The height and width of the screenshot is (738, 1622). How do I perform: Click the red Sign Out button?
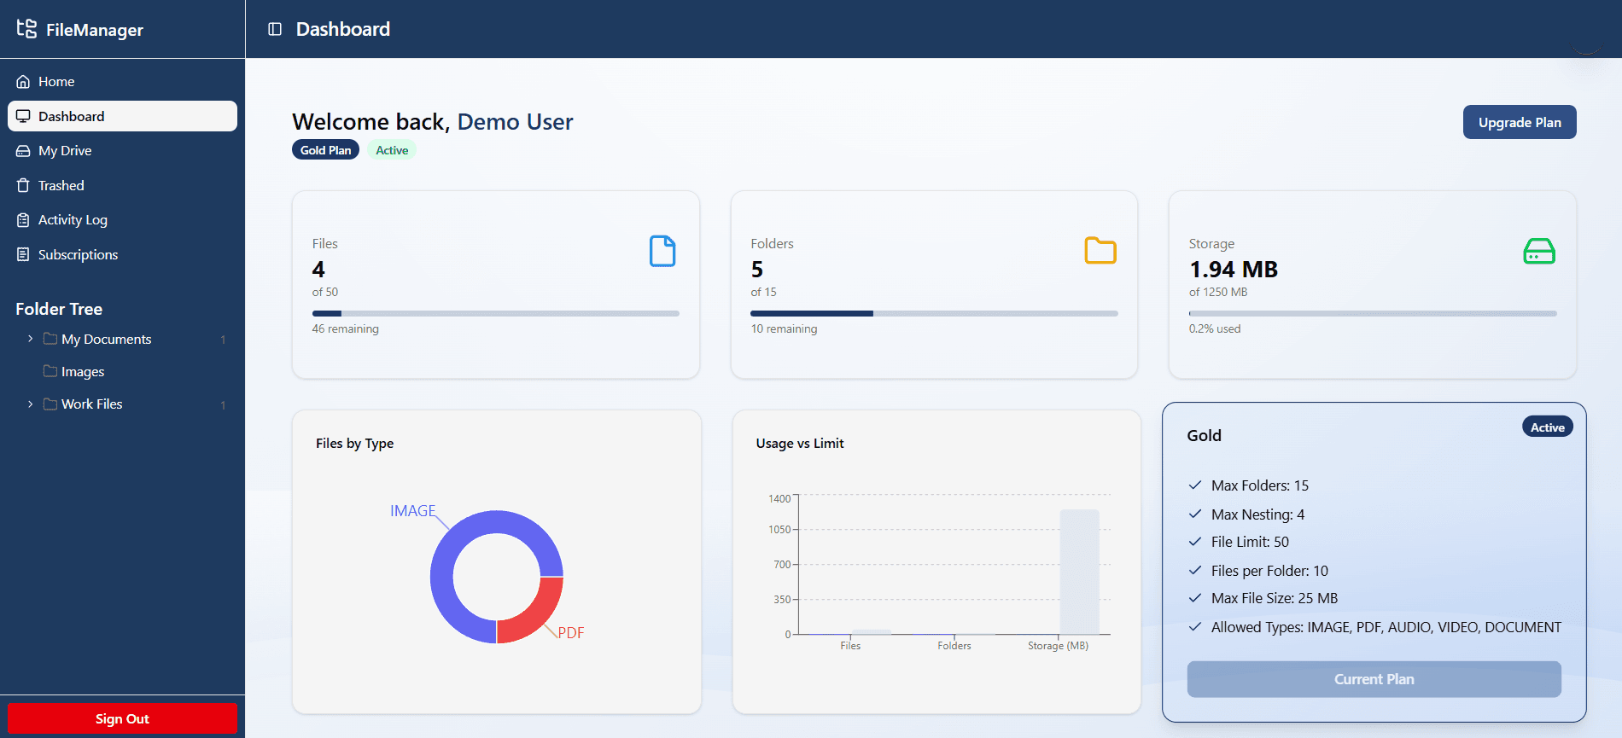coord(122,718)
